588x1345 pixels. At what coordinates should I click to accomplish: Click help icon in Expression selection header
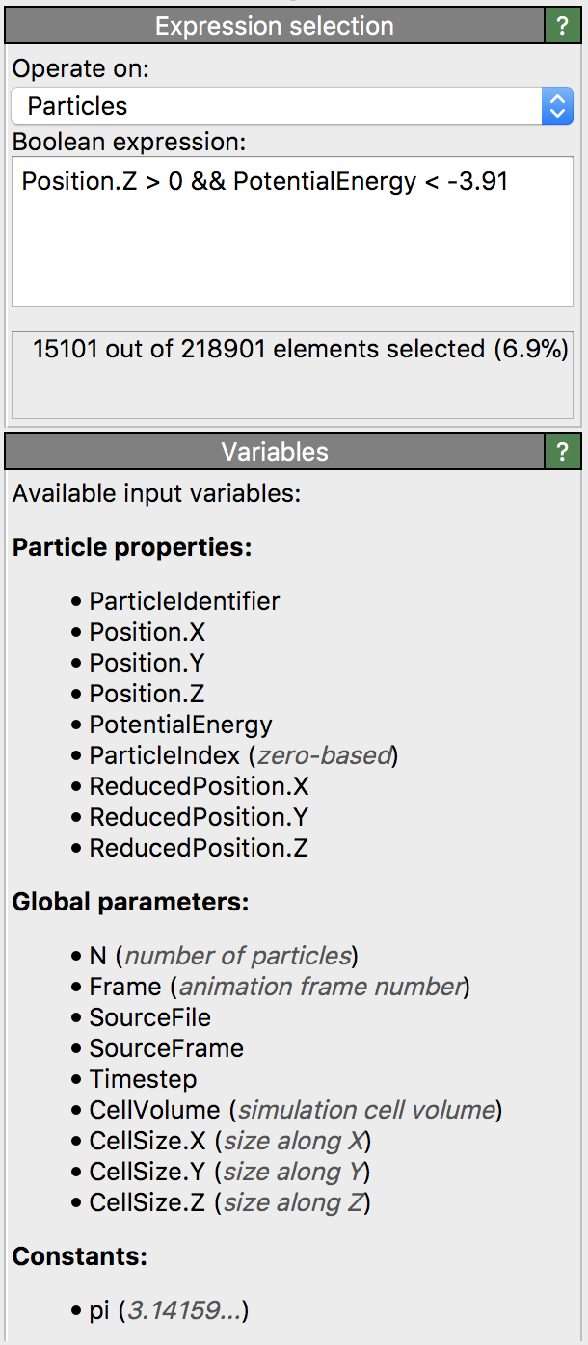563,26
